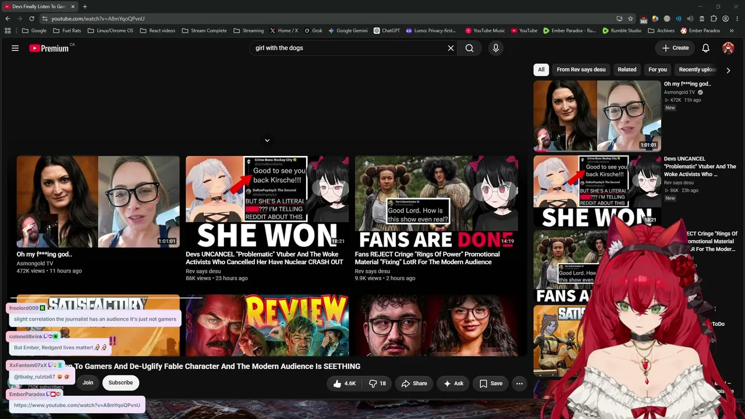This screenshot has height=419, width=745.
Task: Open the 'Home / X' bookmark
Action: (283, 31)
